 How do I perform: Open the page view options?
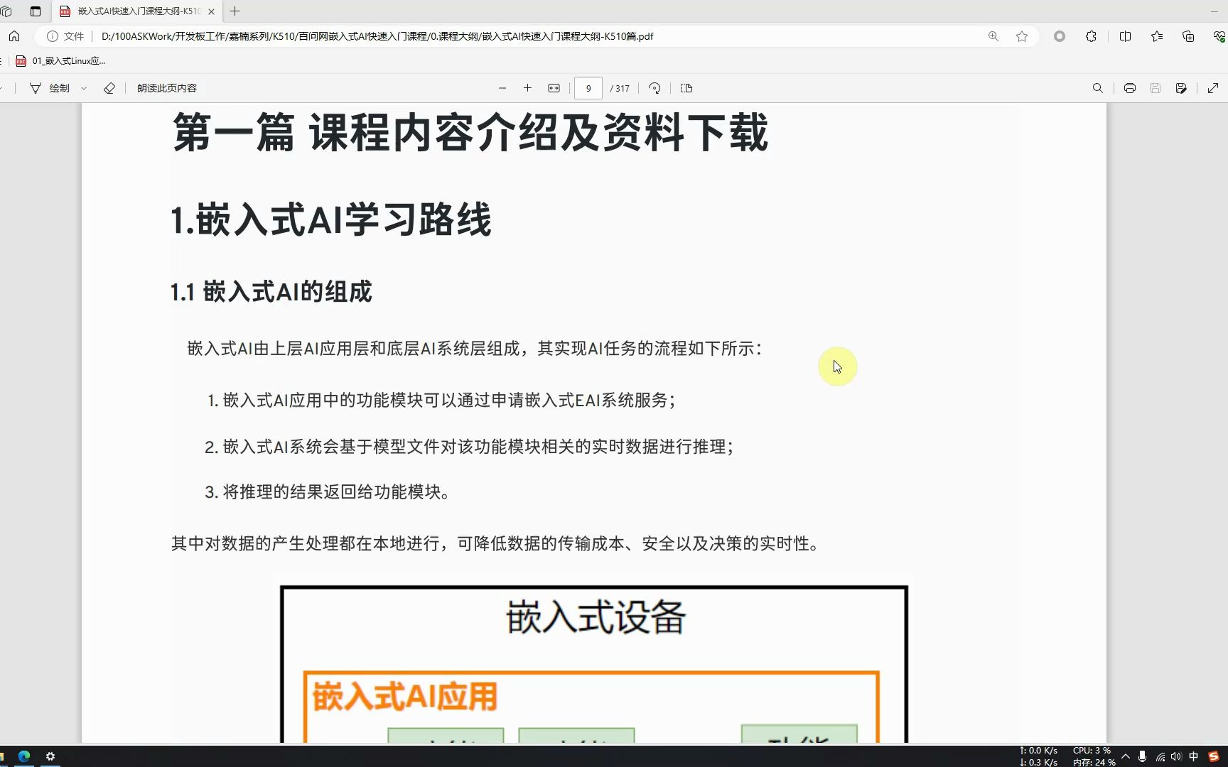point(686,88)
